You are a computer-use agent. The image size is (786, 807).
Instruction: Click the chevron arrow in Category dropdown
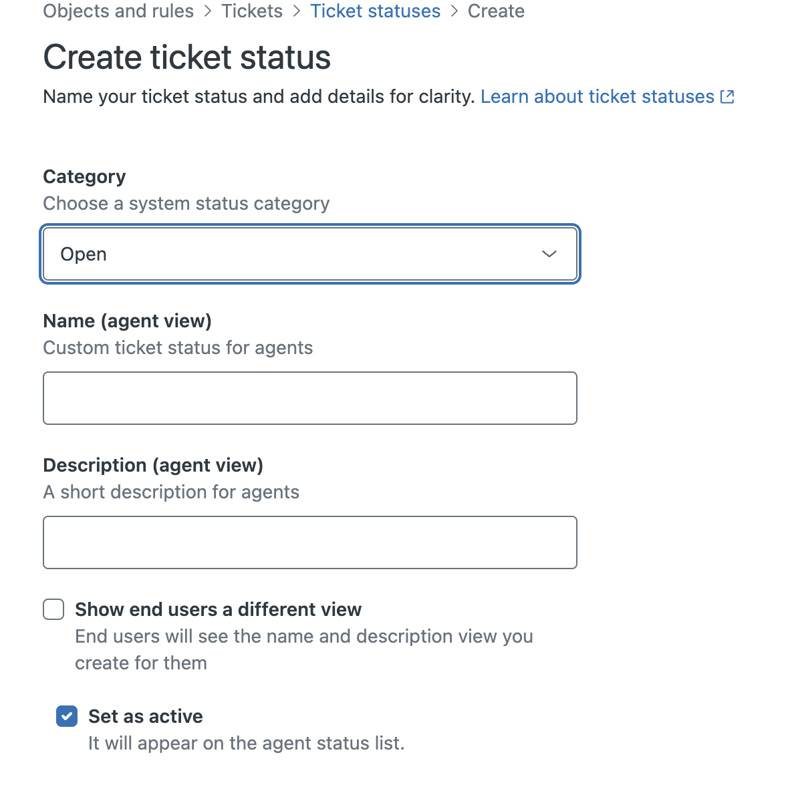tap(549, 254)
